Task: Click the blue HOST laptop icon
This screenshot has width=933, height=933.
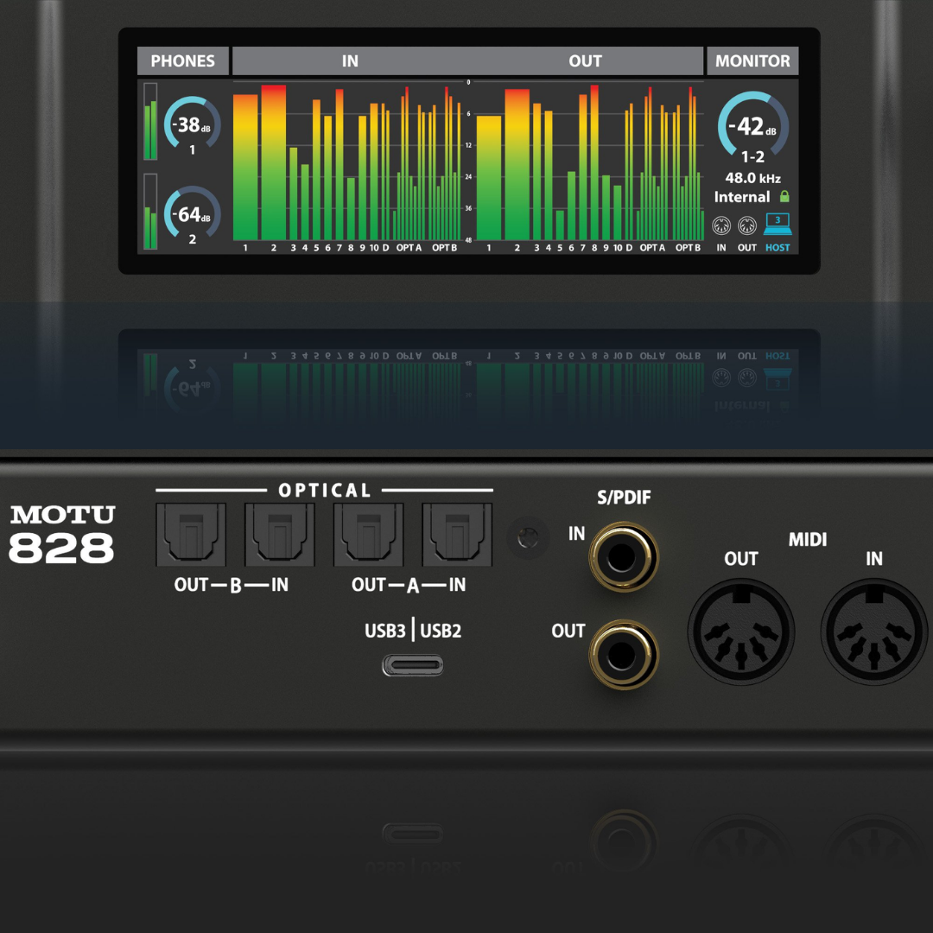Action: 777,224
